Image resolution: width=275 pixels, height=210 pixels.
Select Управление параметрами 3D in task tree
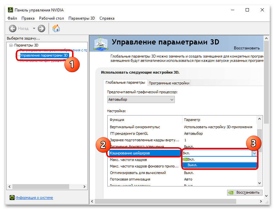pyautogui.click(x=44, y=55)
